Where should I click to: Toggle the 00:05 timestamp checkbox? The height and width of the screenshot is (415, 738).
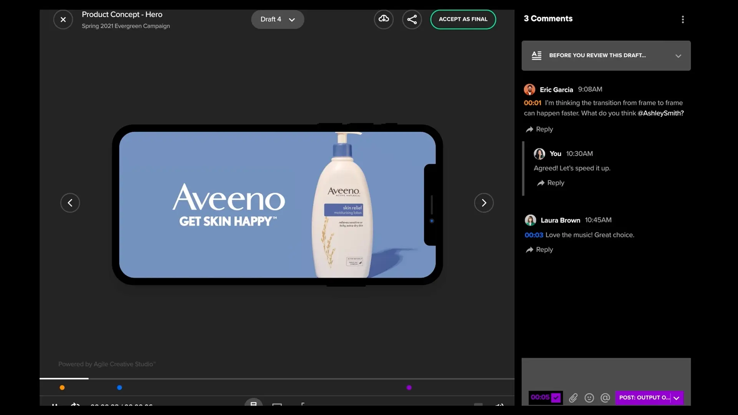[556, 398]
